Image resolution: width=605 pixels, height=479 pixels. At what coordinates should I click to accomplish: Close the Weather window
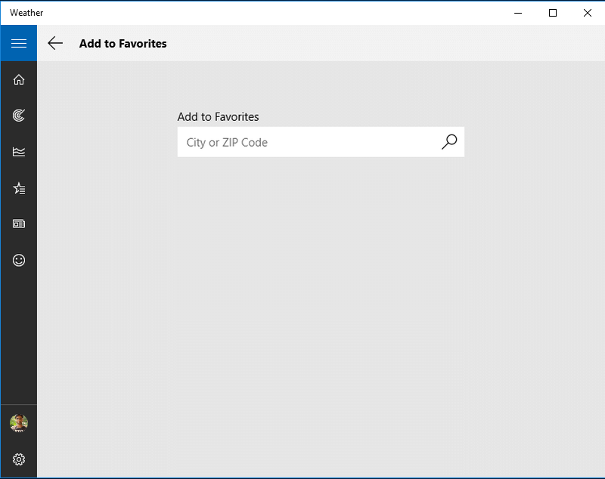click(x=588, y=13)
